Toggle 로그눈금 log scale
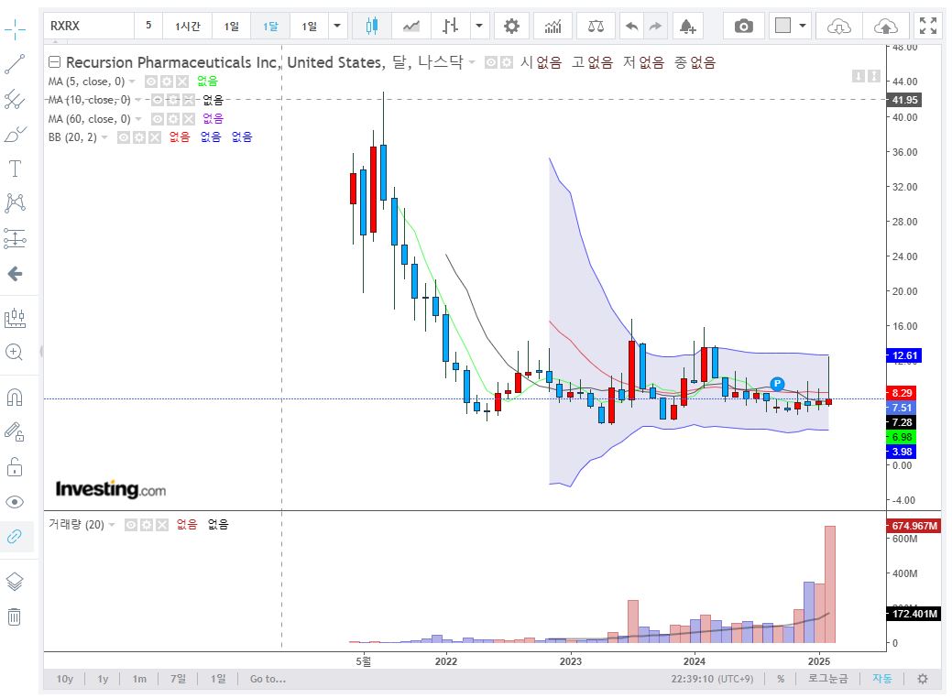 pos(827,679)
